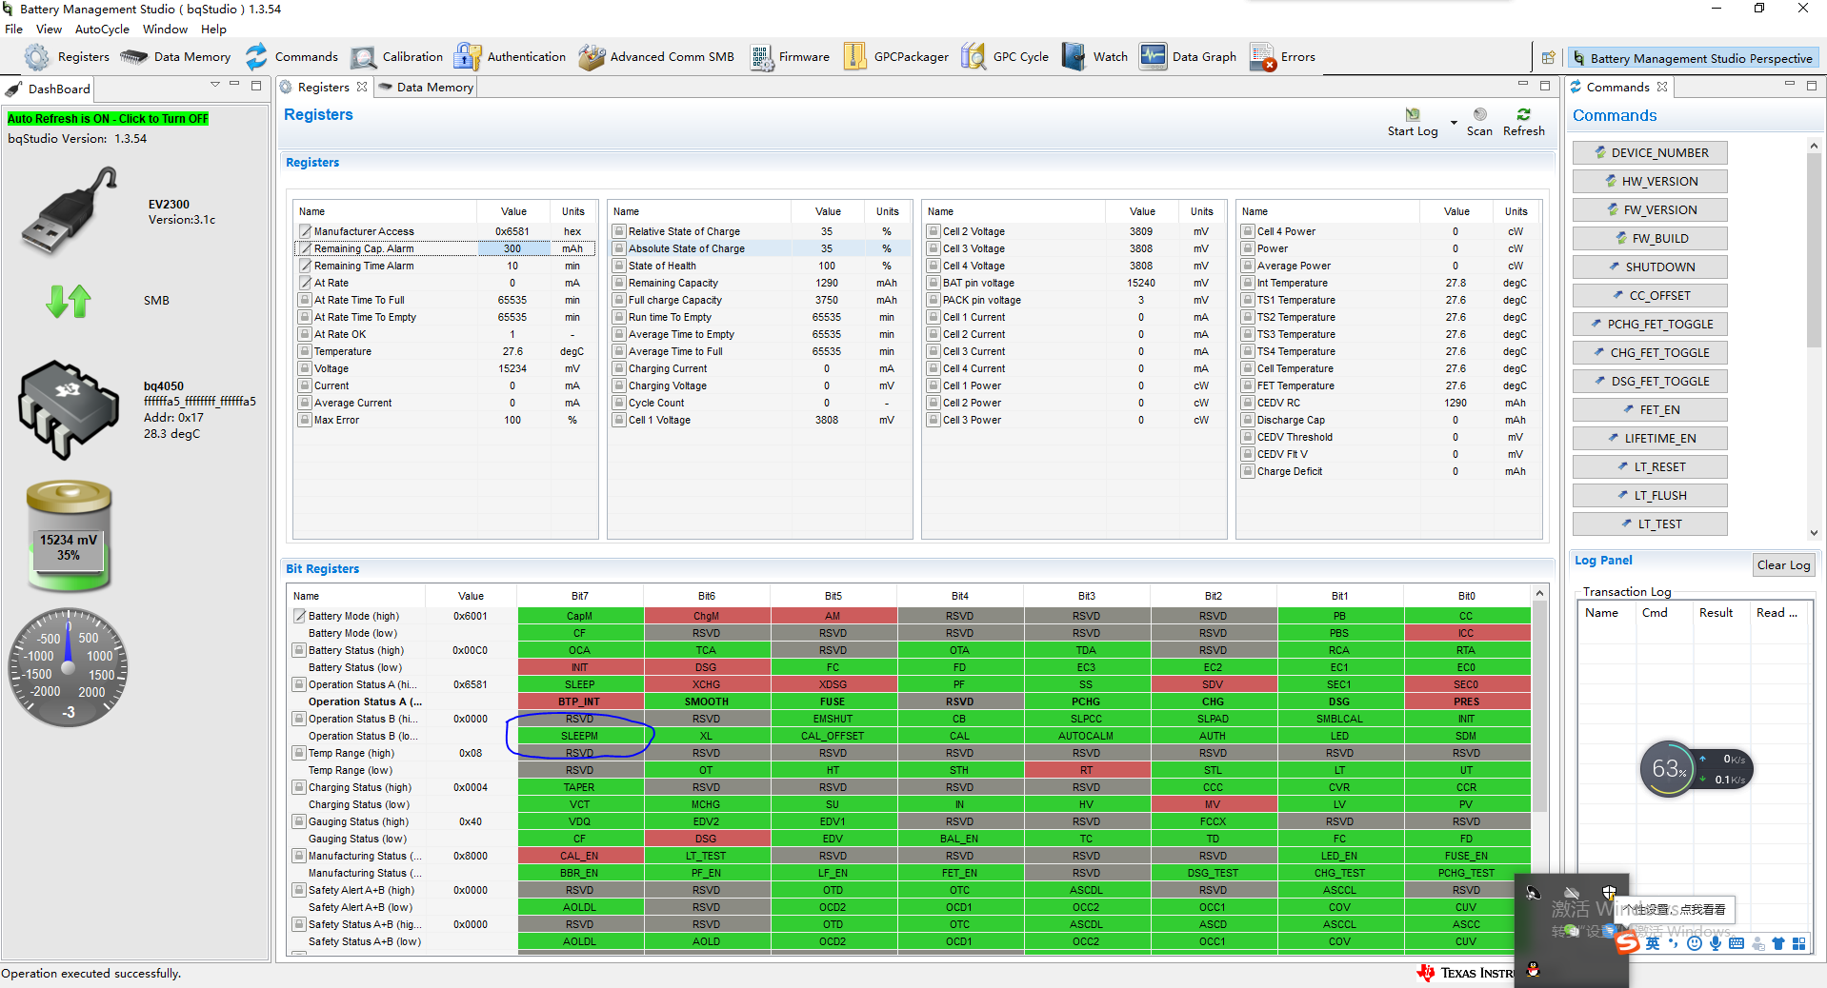Screen dimensions: 1827x988
Task: Clear the transaction log
Action: tap(1783, 565)
